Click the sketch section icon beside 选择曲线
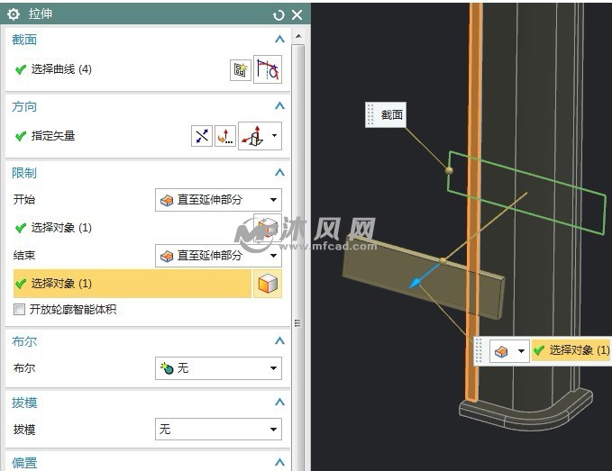 click(240, 70)
